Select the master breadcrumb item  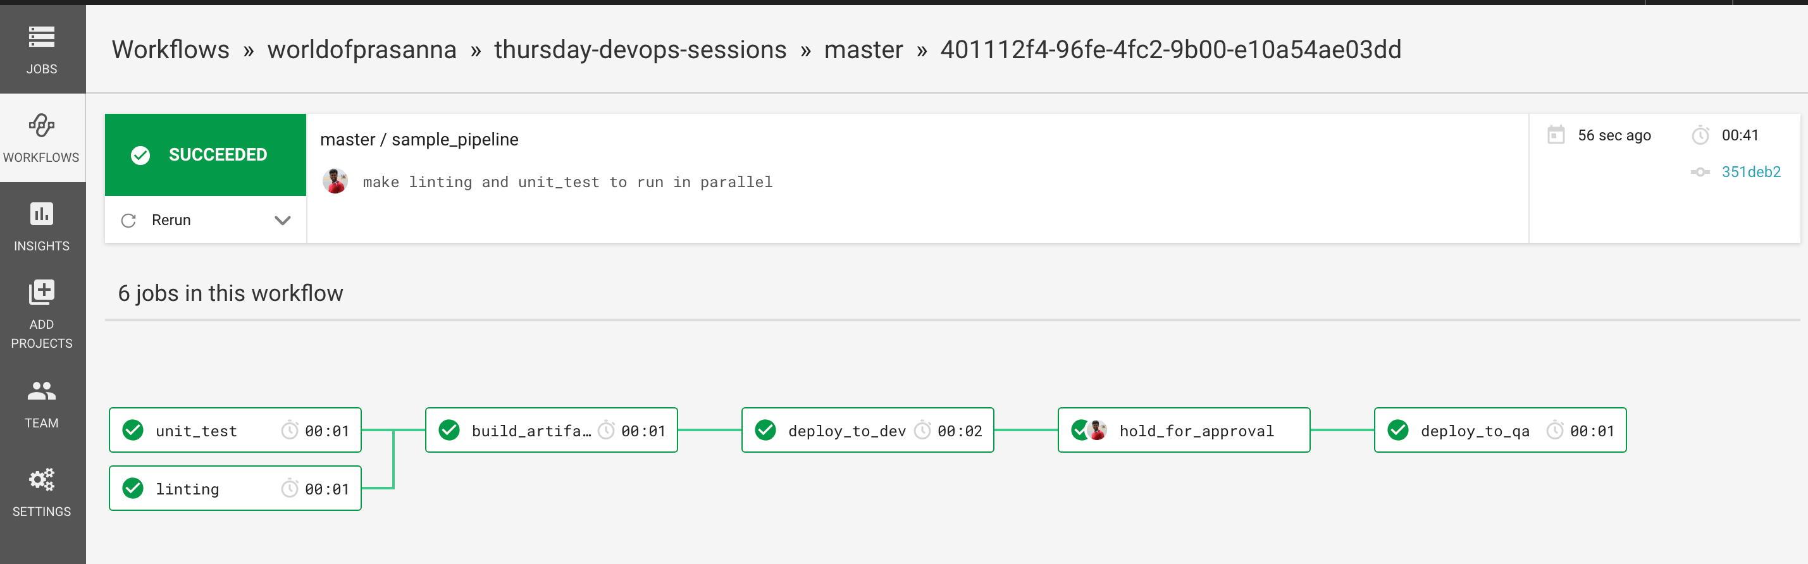coord(864,49)
